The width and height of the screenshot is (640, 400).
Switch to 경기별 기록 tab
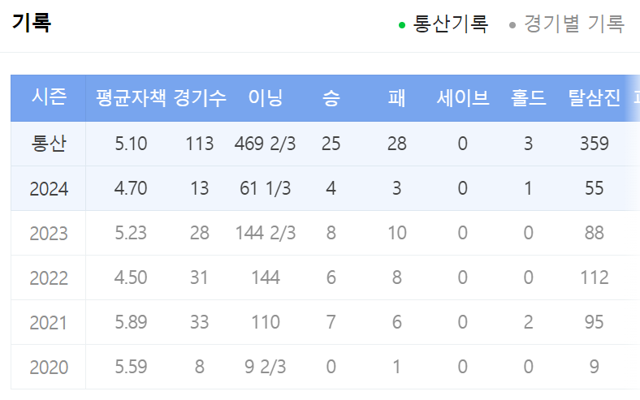point(574,24)
